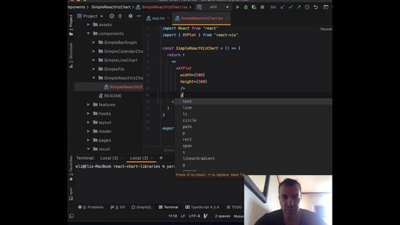This screenshot has height=225, width=400.
Task: Open the Structure tool window stripe
Action: pyautogui.click(x=71, y=56)
